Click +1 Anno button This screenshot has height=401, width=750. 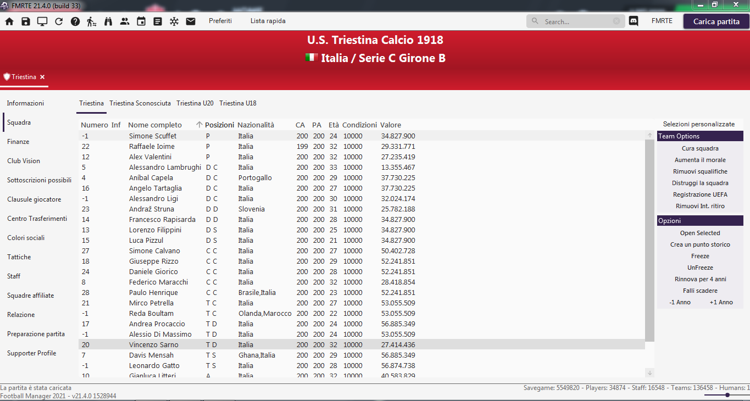(x=721, y=302)
